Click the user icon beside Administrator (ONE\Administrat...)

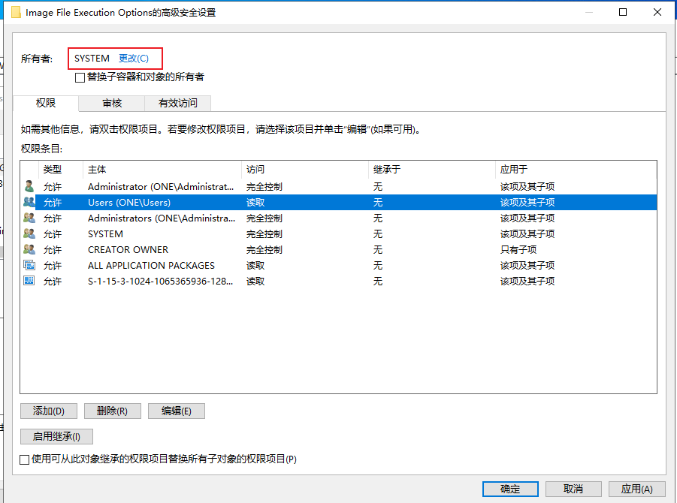point(29,186)
